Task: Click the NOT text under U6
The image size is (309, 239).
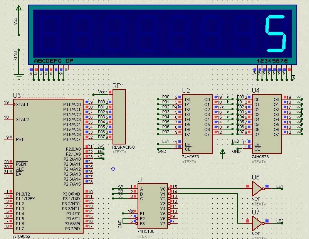Action: click(x=255, y=199)
